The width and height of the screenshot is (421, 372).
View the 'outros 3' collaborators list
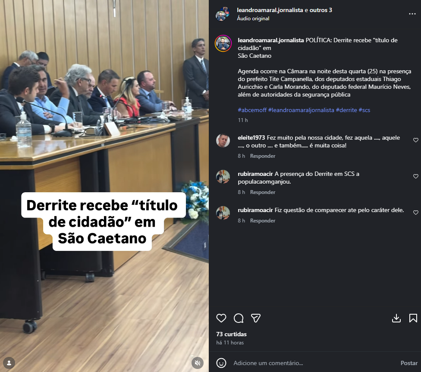(321, 10)
